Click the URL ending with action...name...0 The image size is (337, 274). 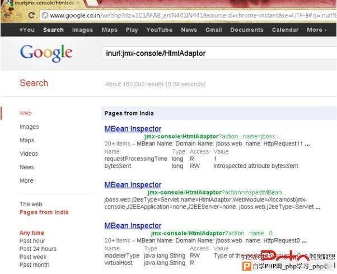point(214,233)
